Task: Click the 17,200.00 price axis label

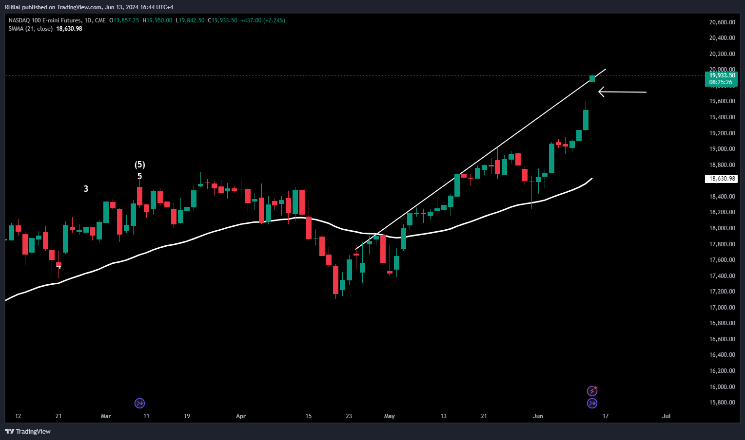Action: pos(722,292)
